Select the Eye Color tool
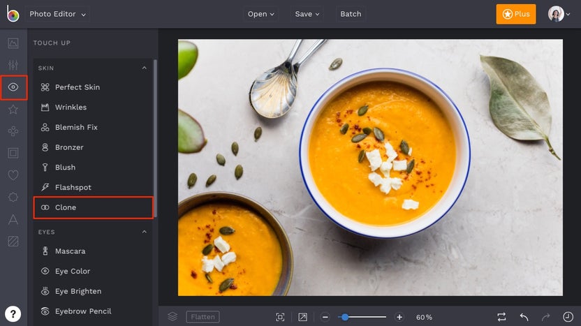This screenshot has width=581, height=326. pyautogui.click(x=93, y=271)
